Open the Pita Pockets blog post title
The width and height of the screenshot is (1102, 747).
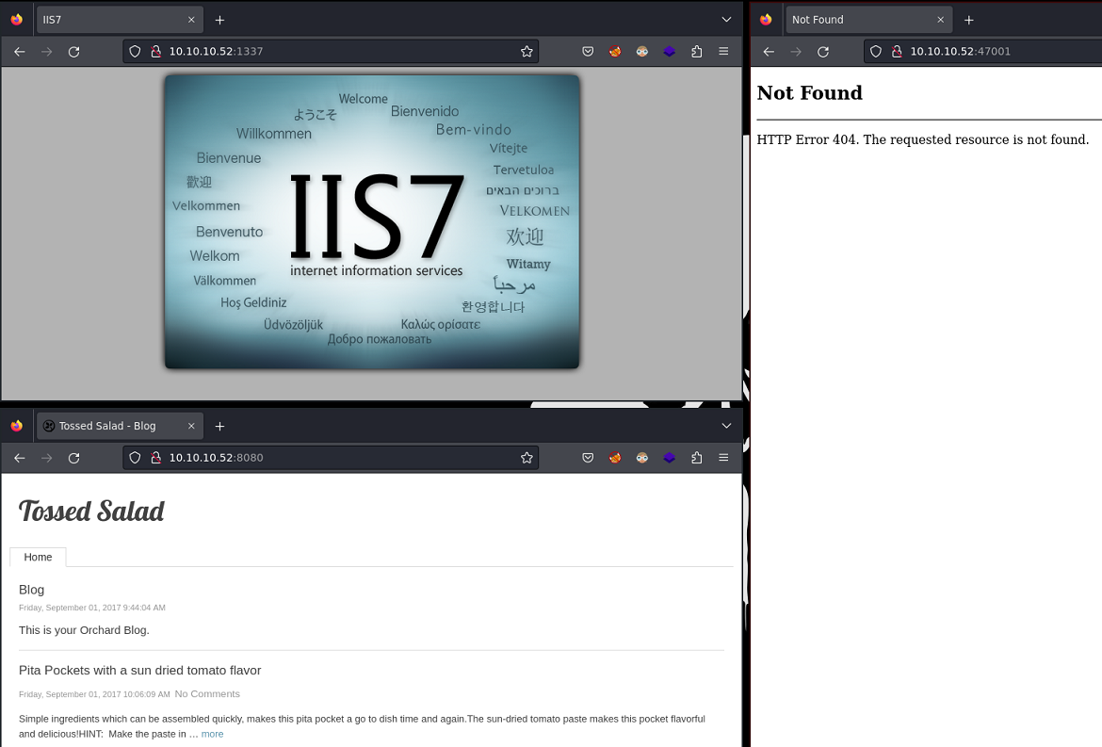coord(139,671)
